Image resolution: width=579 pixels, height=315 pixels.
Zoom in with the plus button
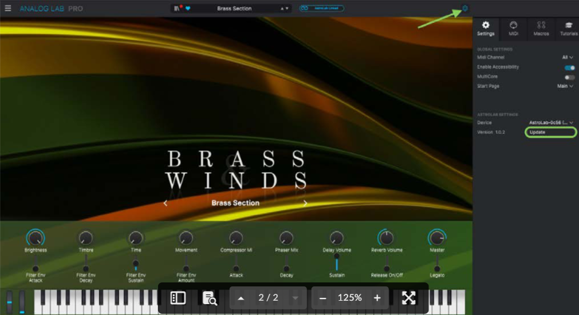[377, 298]
